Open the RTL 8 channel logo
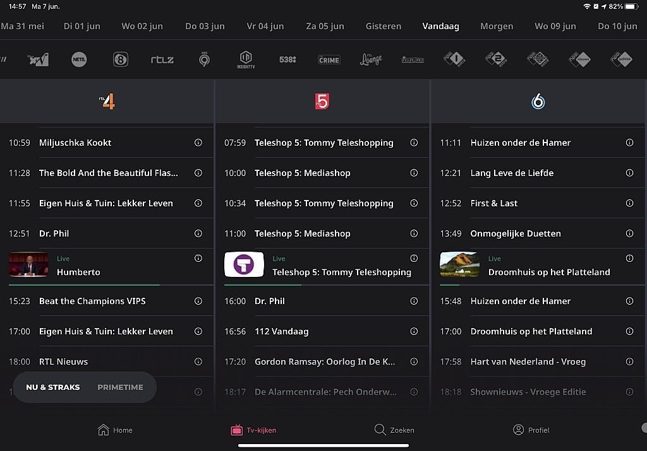This screenshot has width=647, height=451. (x=120, y=60)
